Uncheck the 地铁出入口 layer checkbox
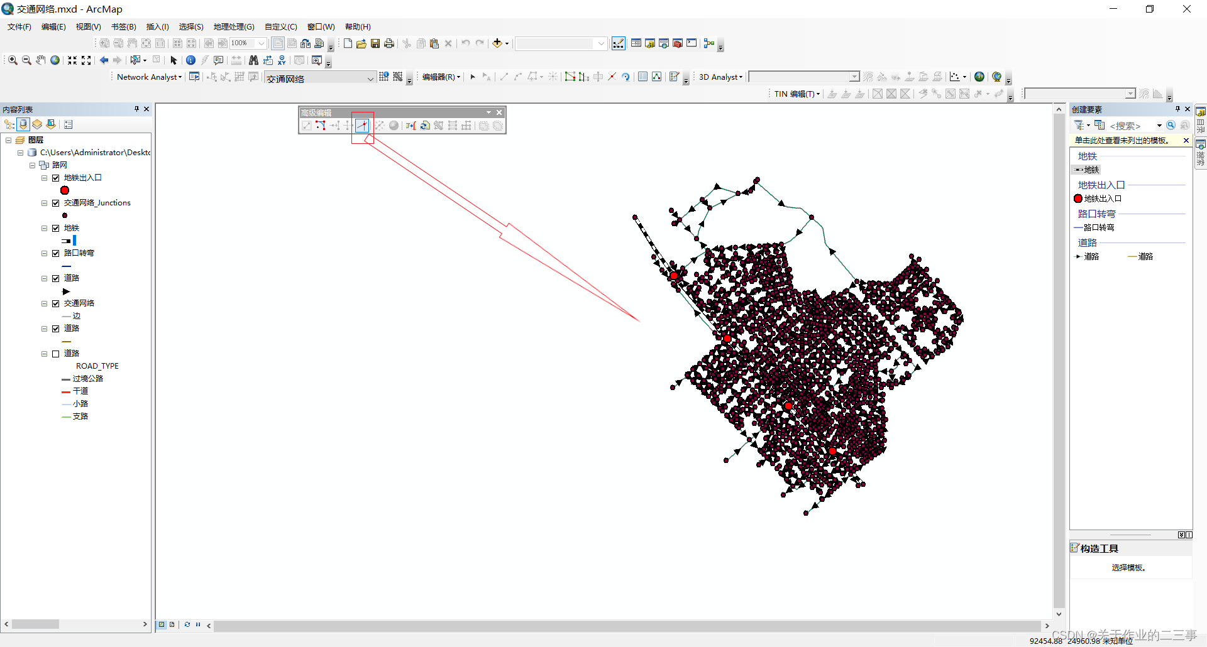This screenshot has height=647, width=1207. click(56, 178)
